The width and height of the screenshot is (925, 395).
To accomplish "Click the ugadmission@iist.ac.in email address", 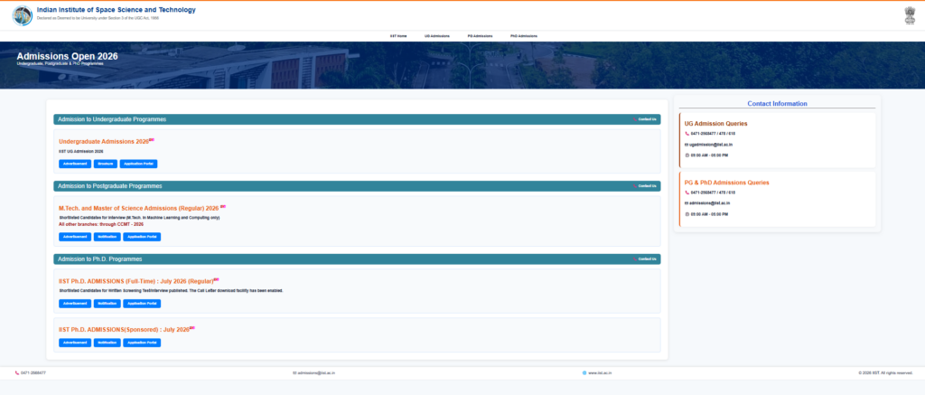I will tap(712, 144).
